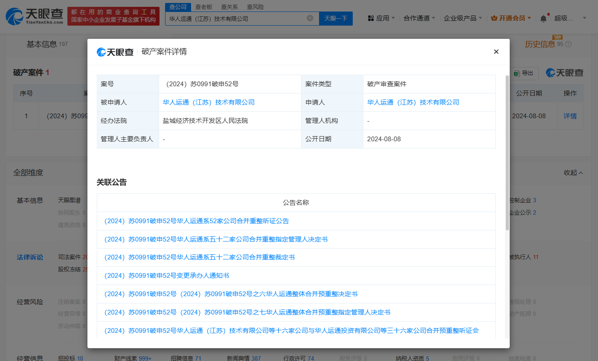The height and width of the screenshot is (361, 598).
Task: Open respondent company 华人运通 link
Action: (x=209, y=102)
